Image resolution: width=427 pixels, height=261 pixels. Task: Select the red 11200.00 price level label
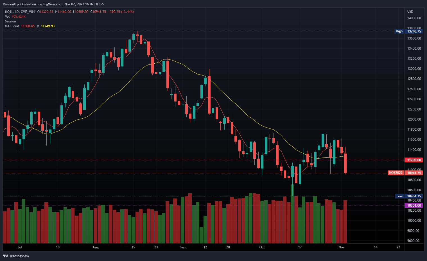click(414, 160)
